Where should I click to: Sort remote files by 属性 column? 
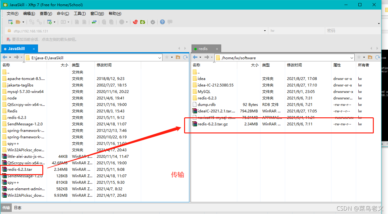click(x=344, y=65)
